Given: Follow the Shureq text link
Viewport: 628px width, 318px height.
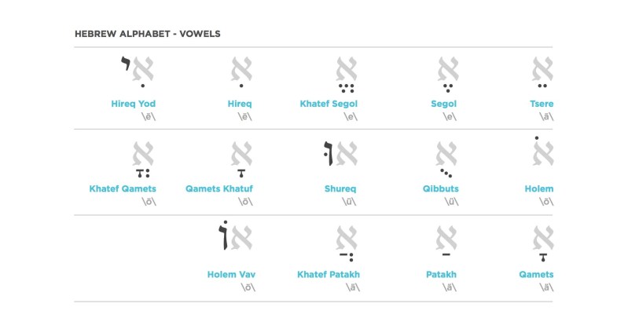Looking at the screenshot, I should tap(342, 189).
